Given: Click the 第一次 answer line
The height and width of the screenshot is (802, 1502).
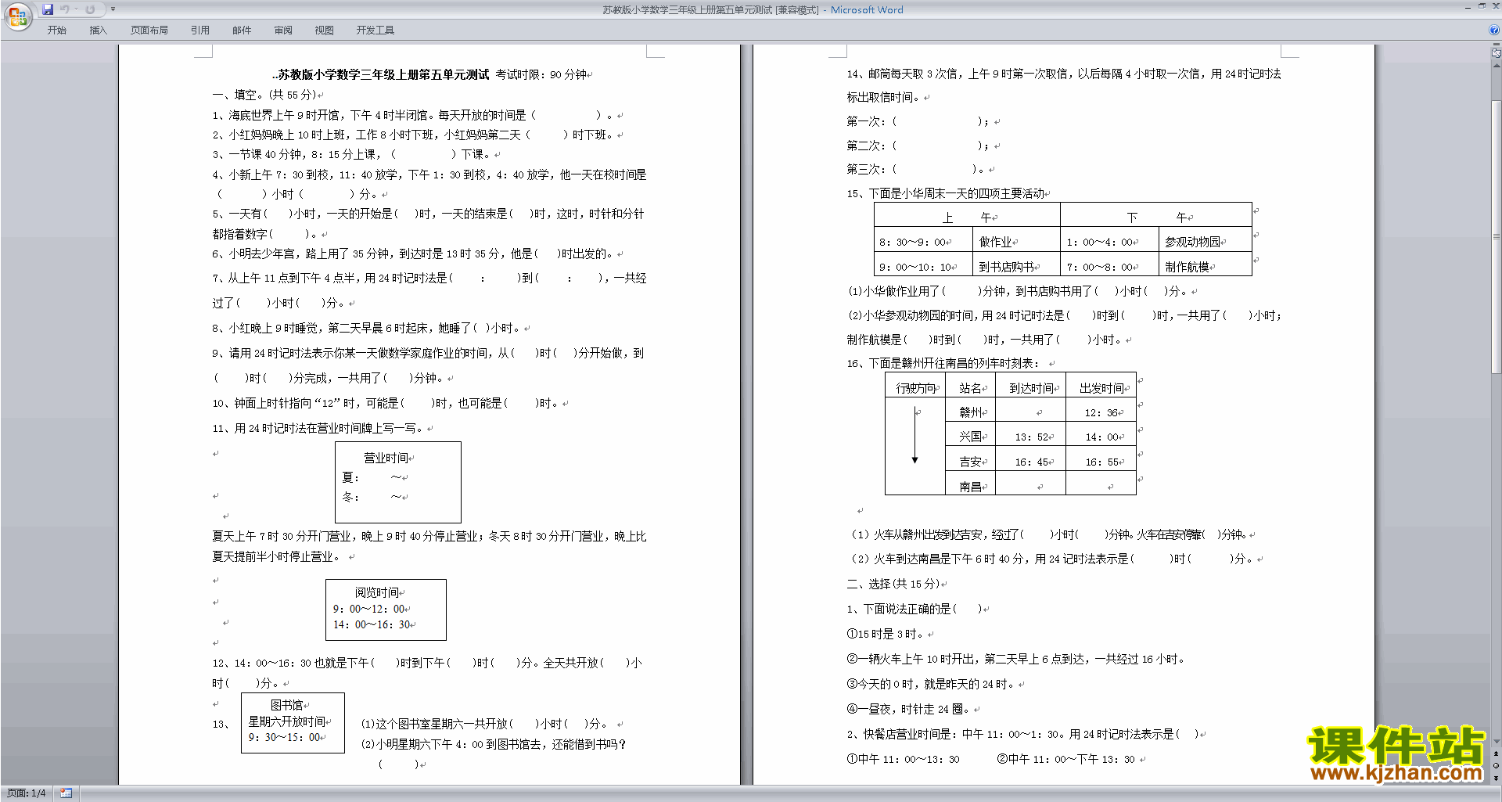Looking at the screenshot, I should [922, 121].
